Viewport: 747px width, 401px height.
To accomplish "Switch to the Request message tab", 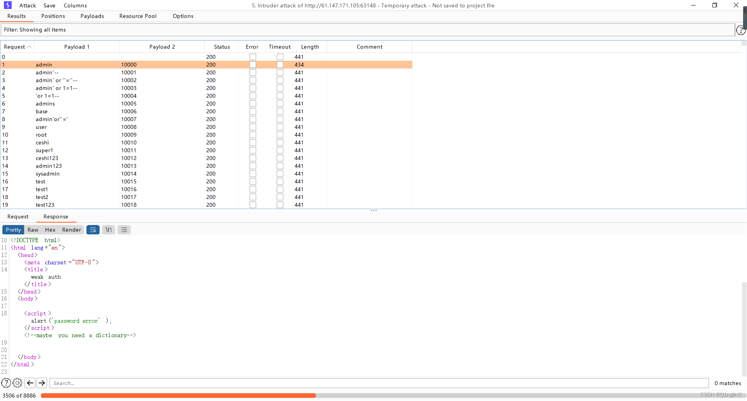I will pos(18,216).
